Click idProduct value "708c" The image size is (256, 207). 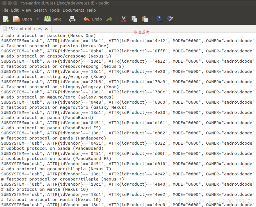coord(160,92)
